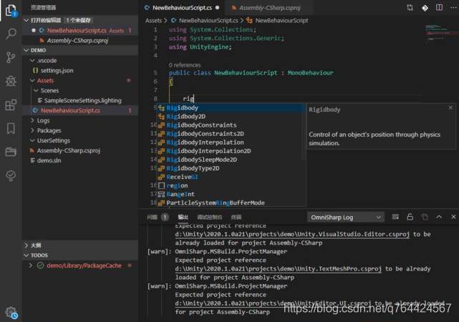This screenshot has height=322, width=459.
Task: Collapse the TODOS section
Action: click(x=26, y=255)
